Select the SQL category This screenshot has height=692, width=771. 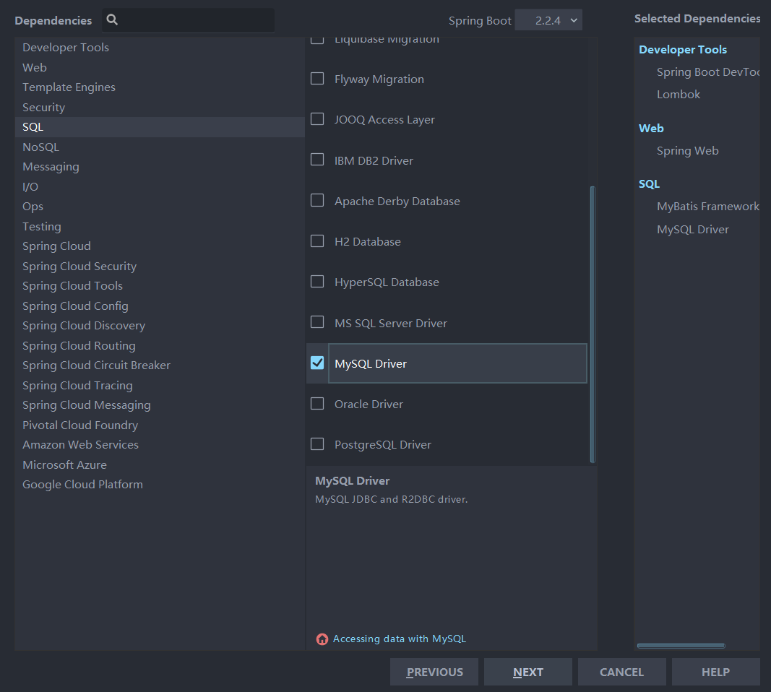click(x=160, y=127)
